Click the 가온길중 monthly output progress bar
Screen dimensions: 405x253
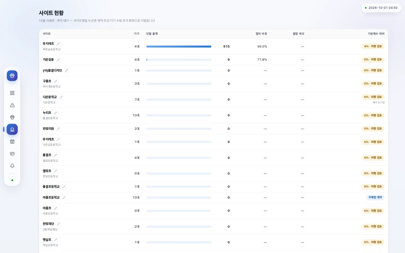pyautogui.click(x=179, y=60)
